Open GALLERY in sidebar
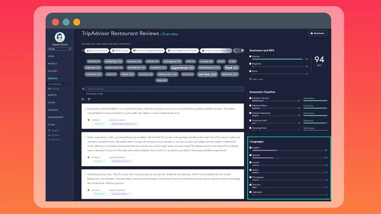381x214 pixels. [52, 71]
